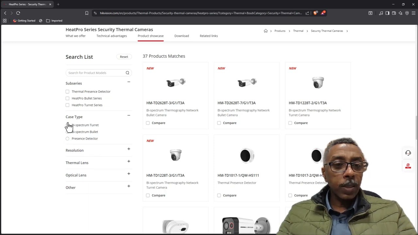Select the Bi-spectrum Bullet case type
Screen dimensions: 418x235
(x=67, y=132)
